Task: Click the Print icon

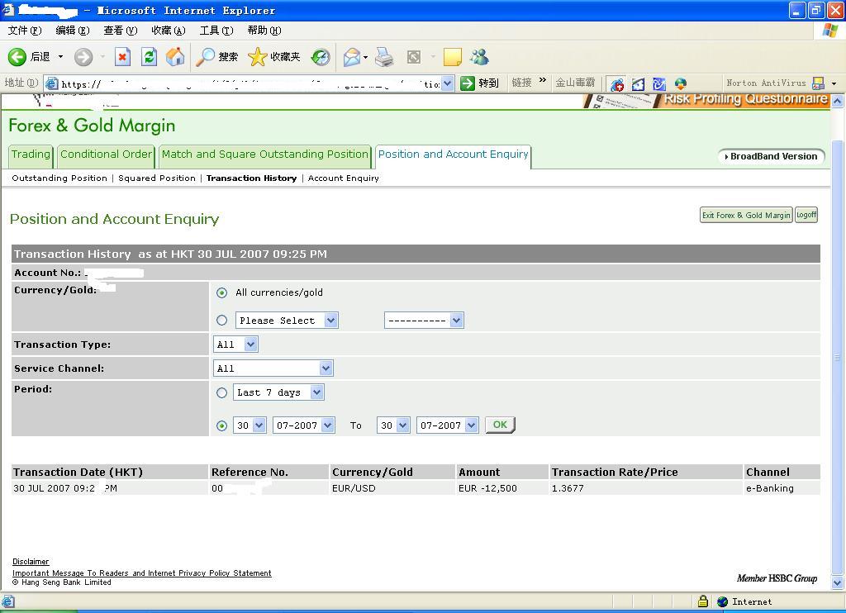Action: coord(384,57)
